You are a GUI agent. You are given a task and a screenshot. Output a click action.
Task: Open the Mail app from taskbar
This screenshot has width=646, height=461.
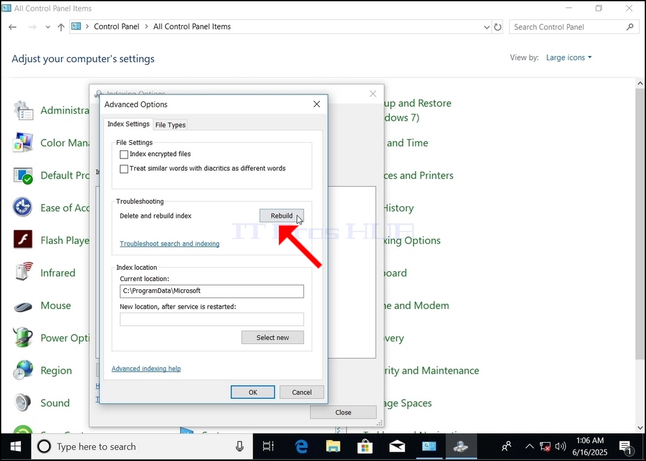click(397, 447)
